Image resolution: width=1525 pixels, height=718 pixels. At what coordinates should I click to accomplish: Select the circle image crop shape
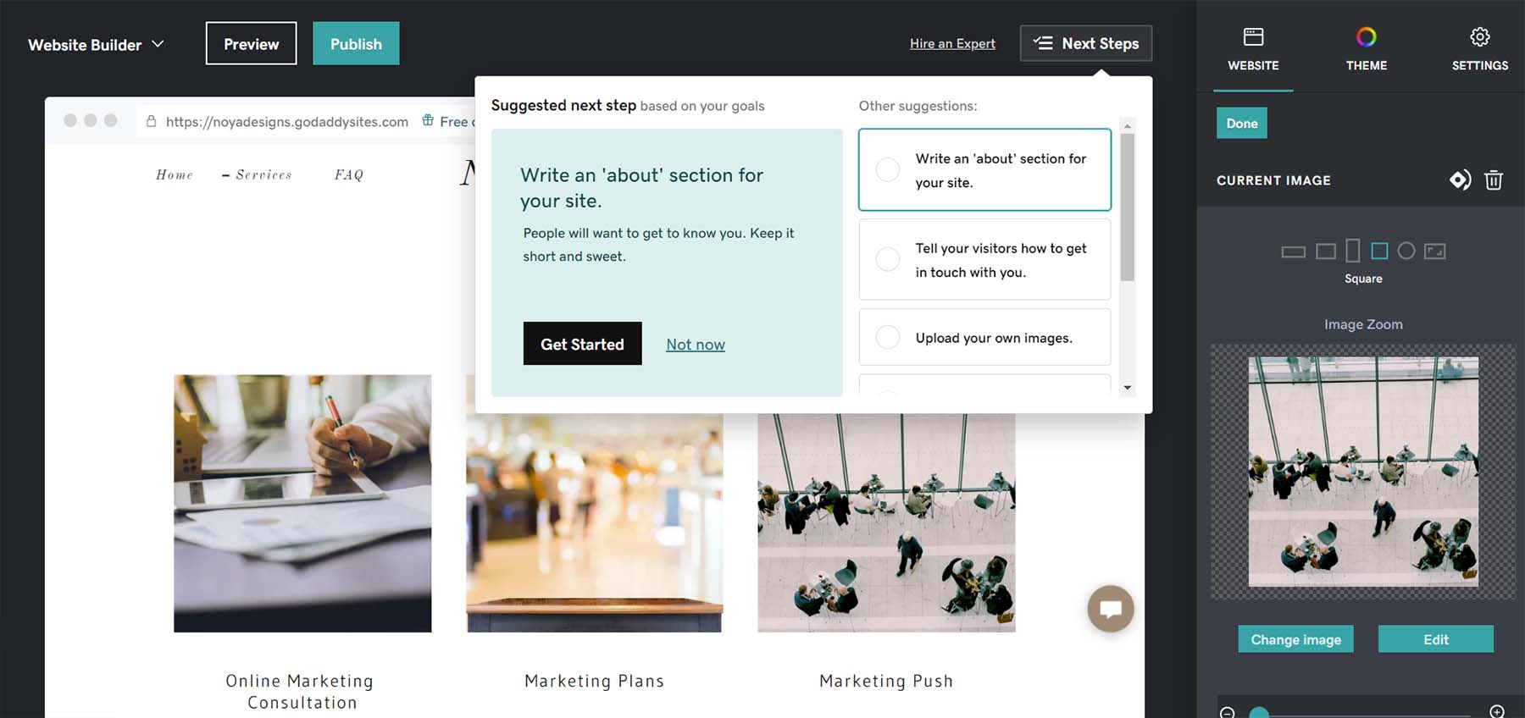click(1408, 251)
